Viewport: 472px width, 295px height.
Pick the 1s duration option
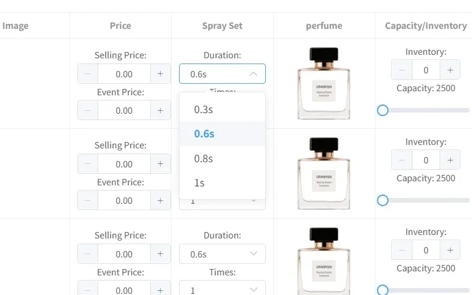(x=199, y=183)
